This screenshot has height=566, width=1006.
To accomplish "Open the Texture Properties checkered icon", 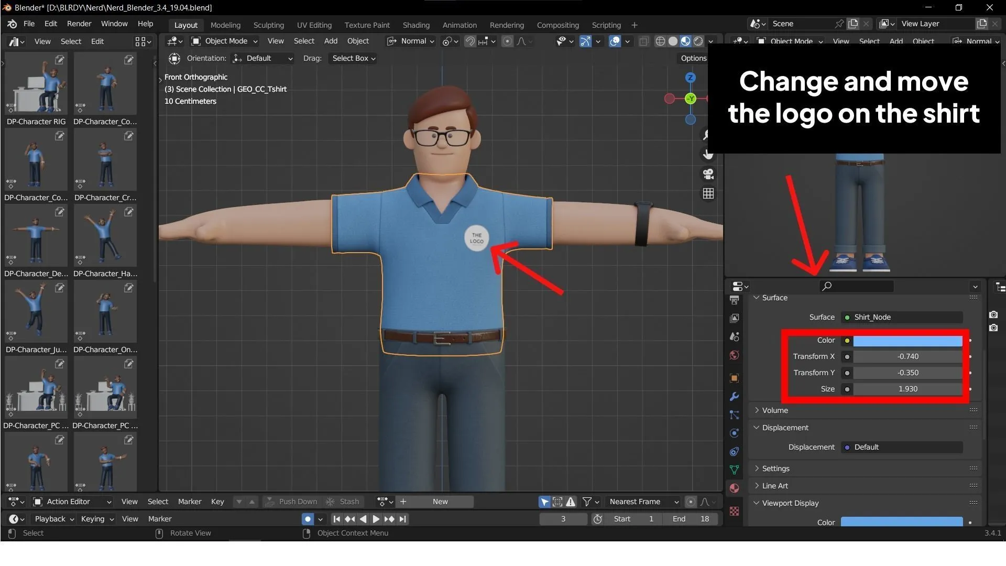I will (x=734, y=510).
